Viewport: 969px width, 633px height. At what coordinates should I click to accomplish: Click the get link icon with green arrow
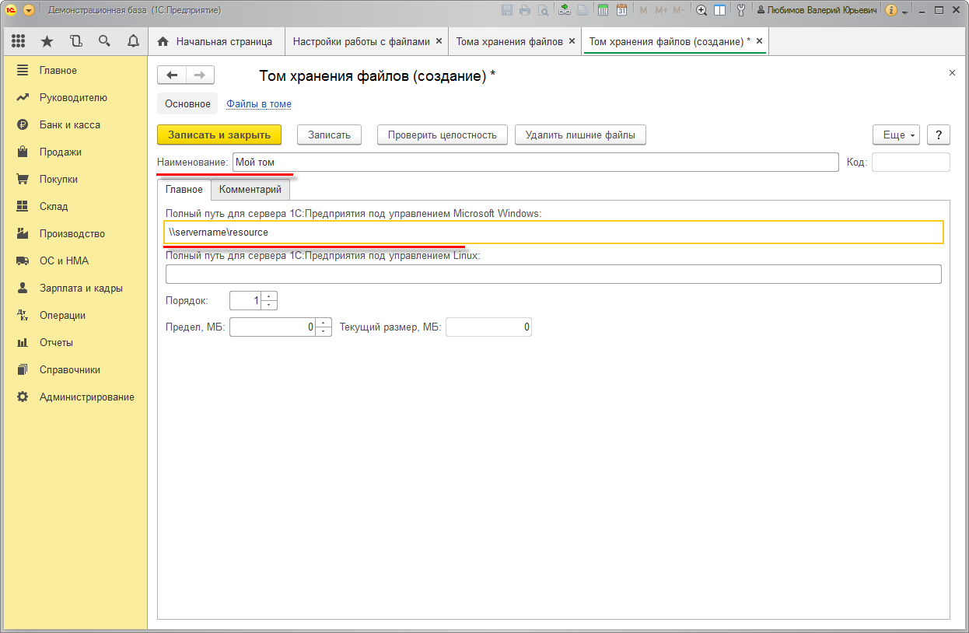pyautogui.click(x=565, y=10)
